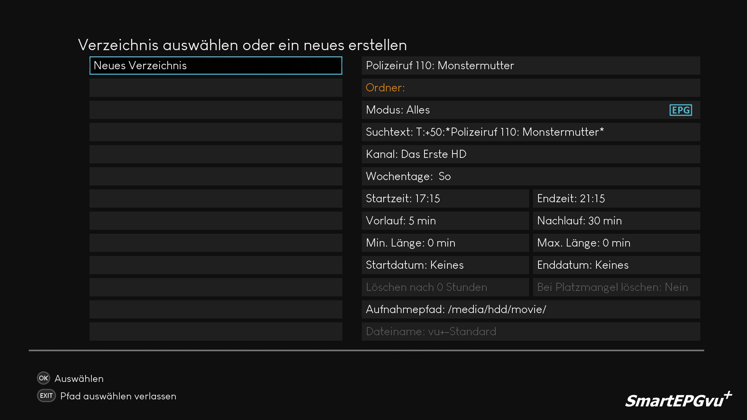Set the Startzeit 17:15 field

tap(445, 199)
